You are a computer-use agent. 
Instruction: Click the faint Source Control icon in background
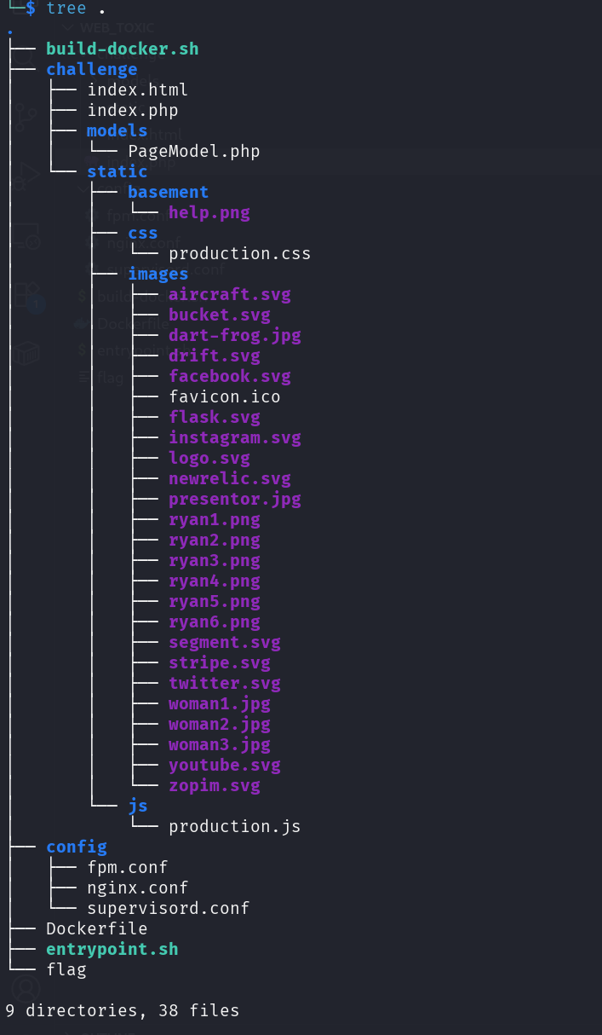tap(24, 116)
